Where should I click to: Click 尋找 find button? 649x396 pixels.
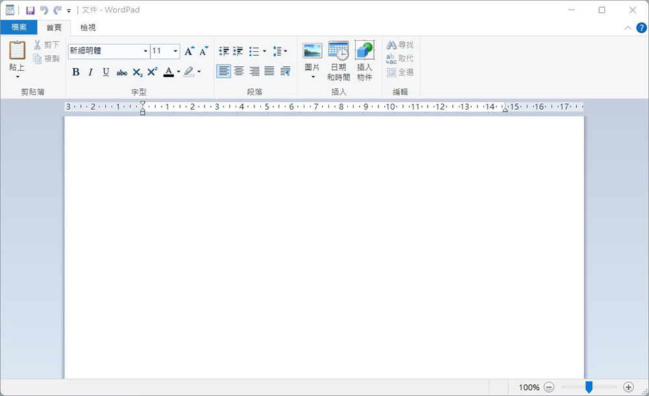[x=400, y=45]
